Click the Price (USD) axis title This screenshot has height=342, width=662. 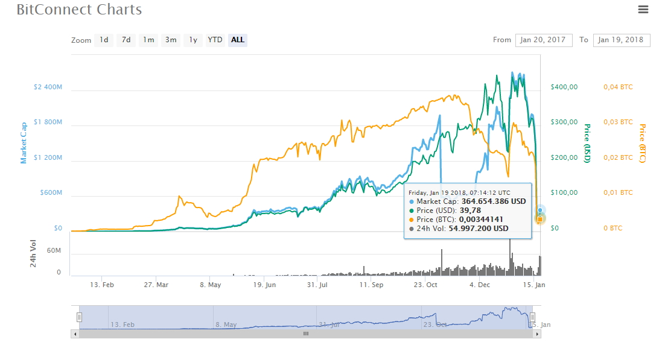[x=587, y=143]
